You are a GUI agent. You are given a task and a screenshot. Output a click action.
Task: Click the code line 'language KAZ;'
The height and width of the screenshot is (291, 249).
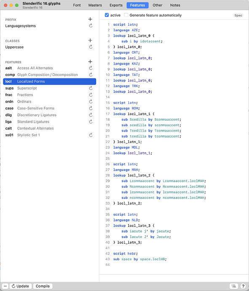tap(126, 64)
